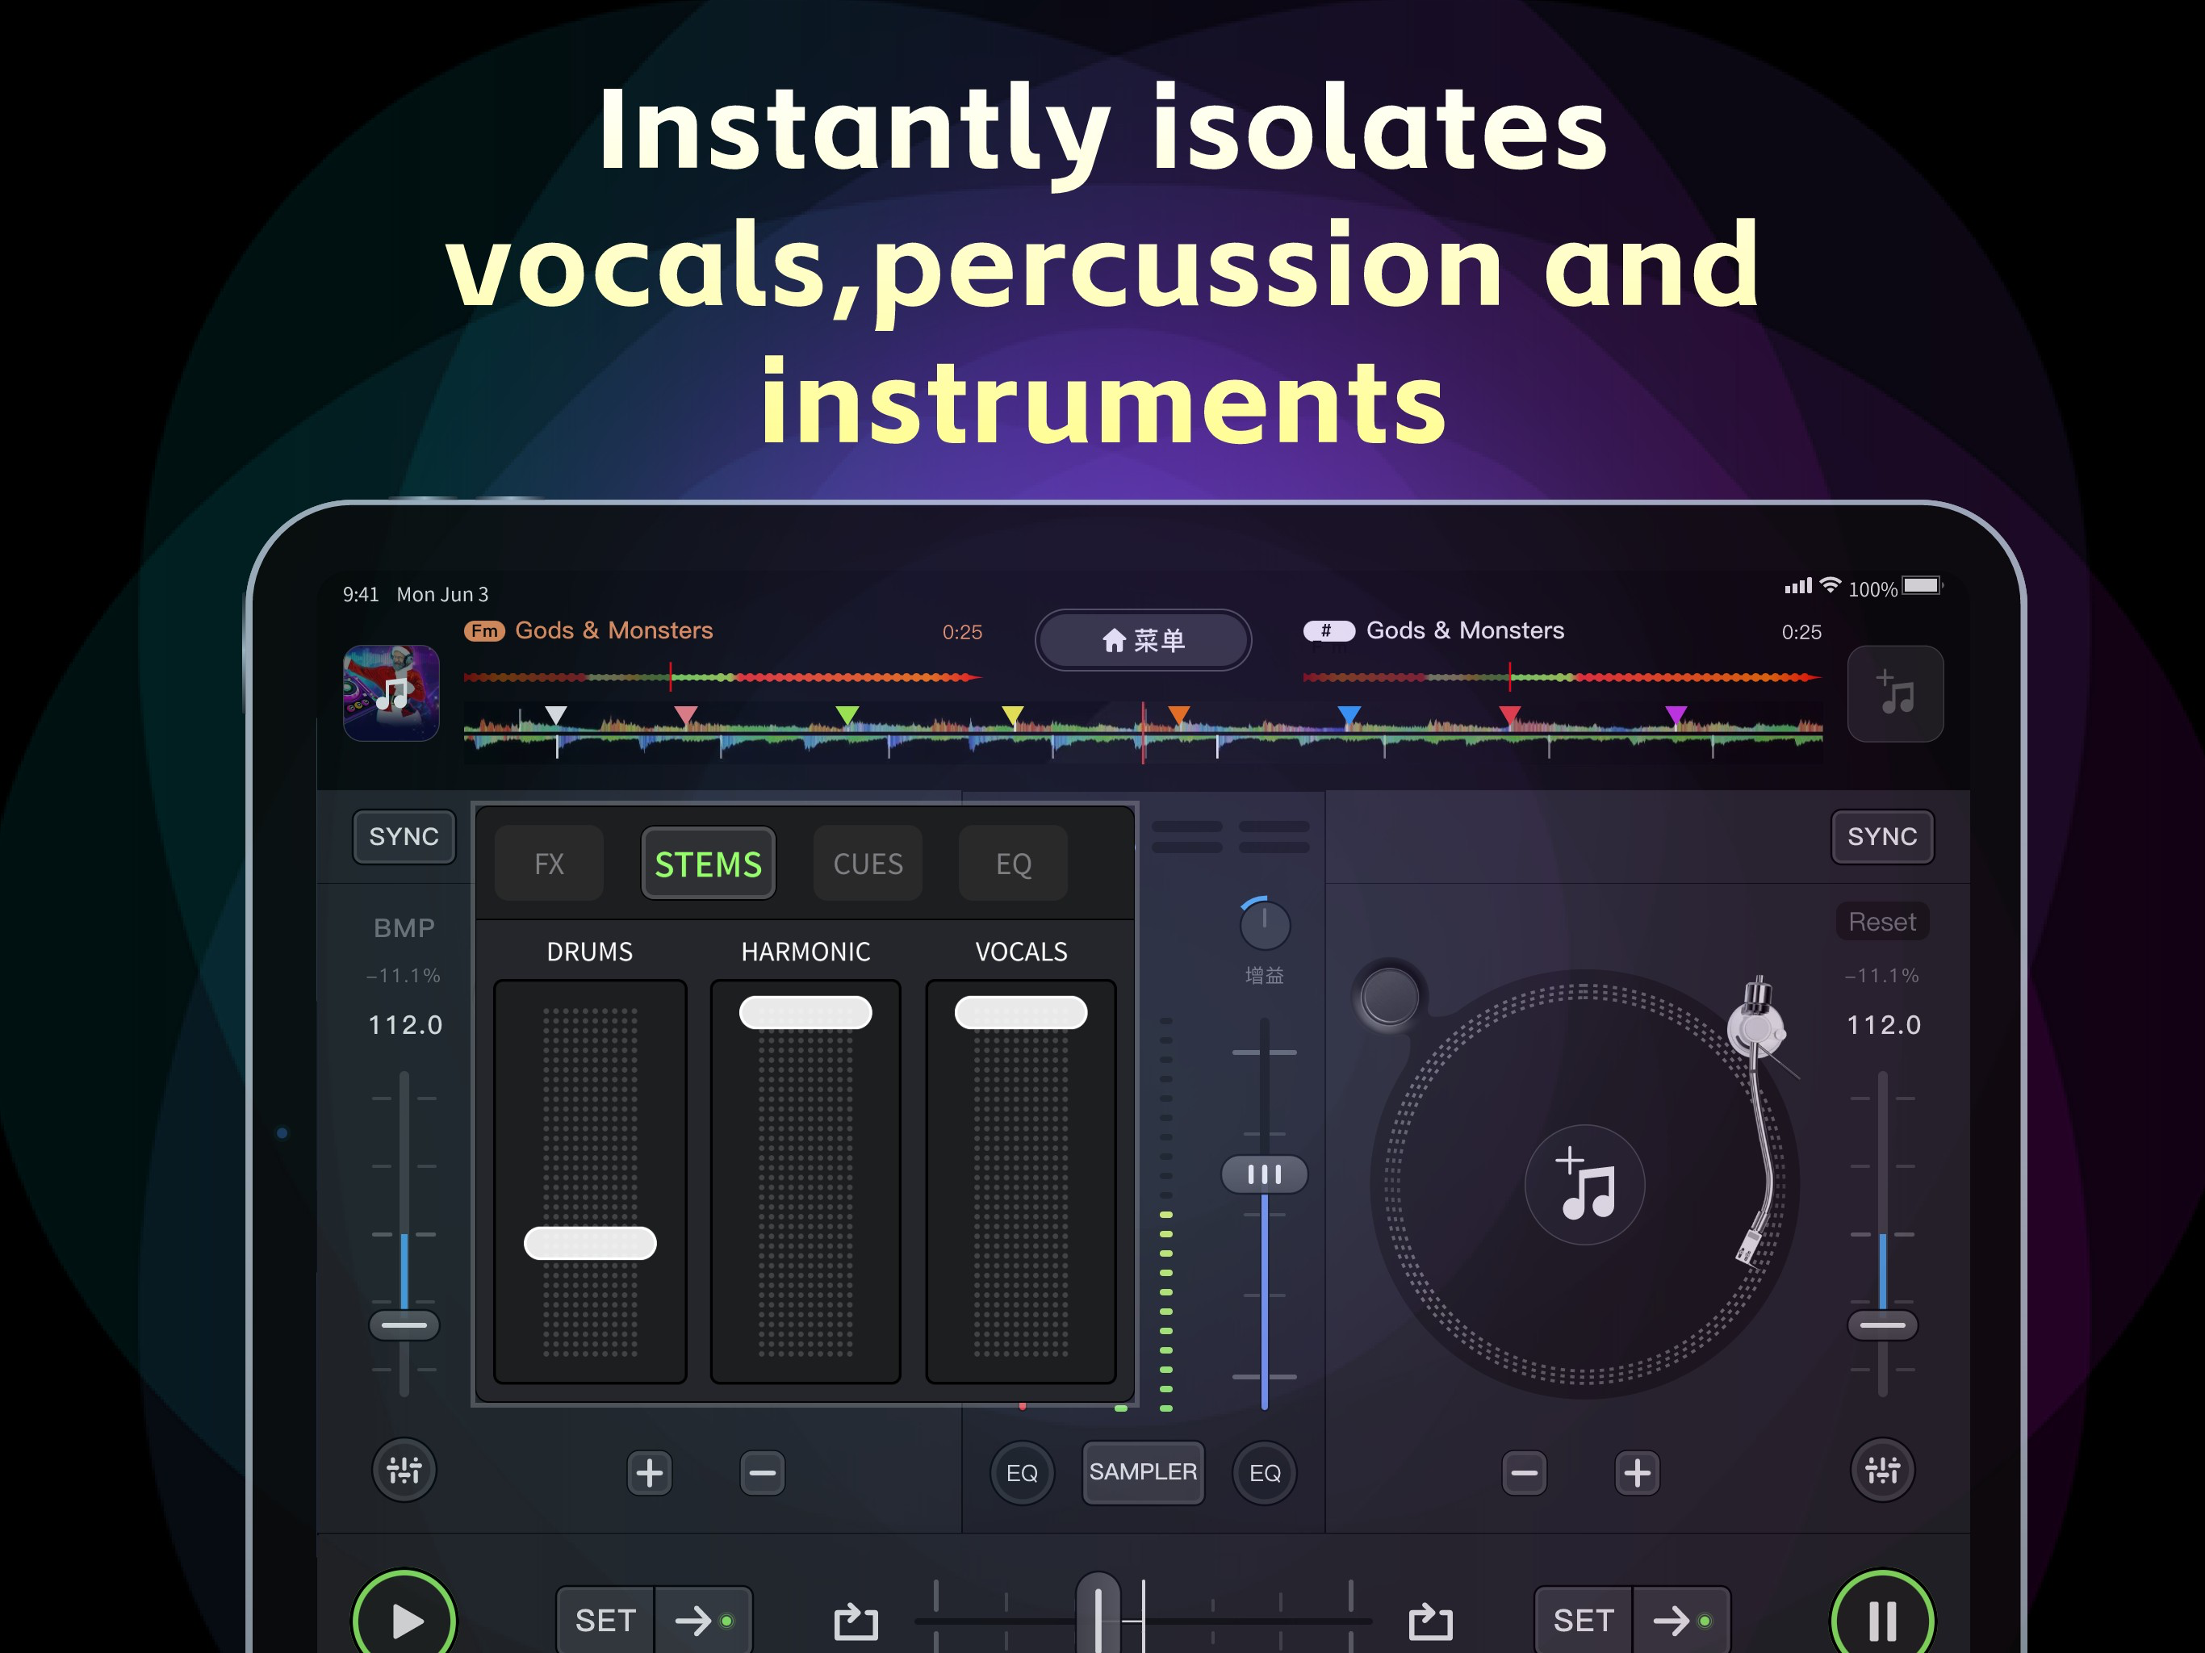Pause the right deck playback

[1881, 1619]
